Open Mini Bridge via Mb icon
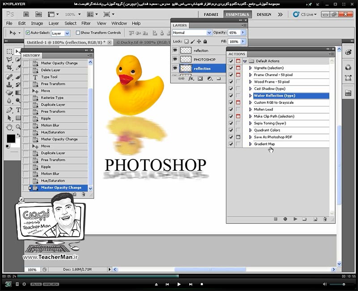The height and width of the screenshot is (291, 358). (38, 14)
